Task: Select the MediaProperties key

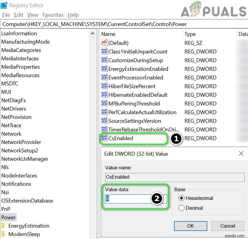Action: [21, 67]
